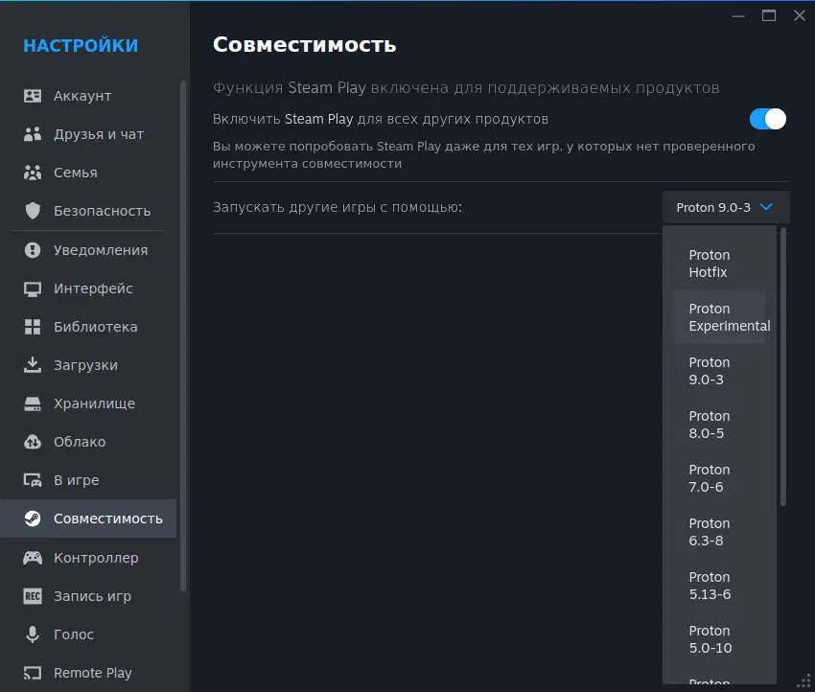
Task: Click the Voice microphone icon
Action: 33,634
